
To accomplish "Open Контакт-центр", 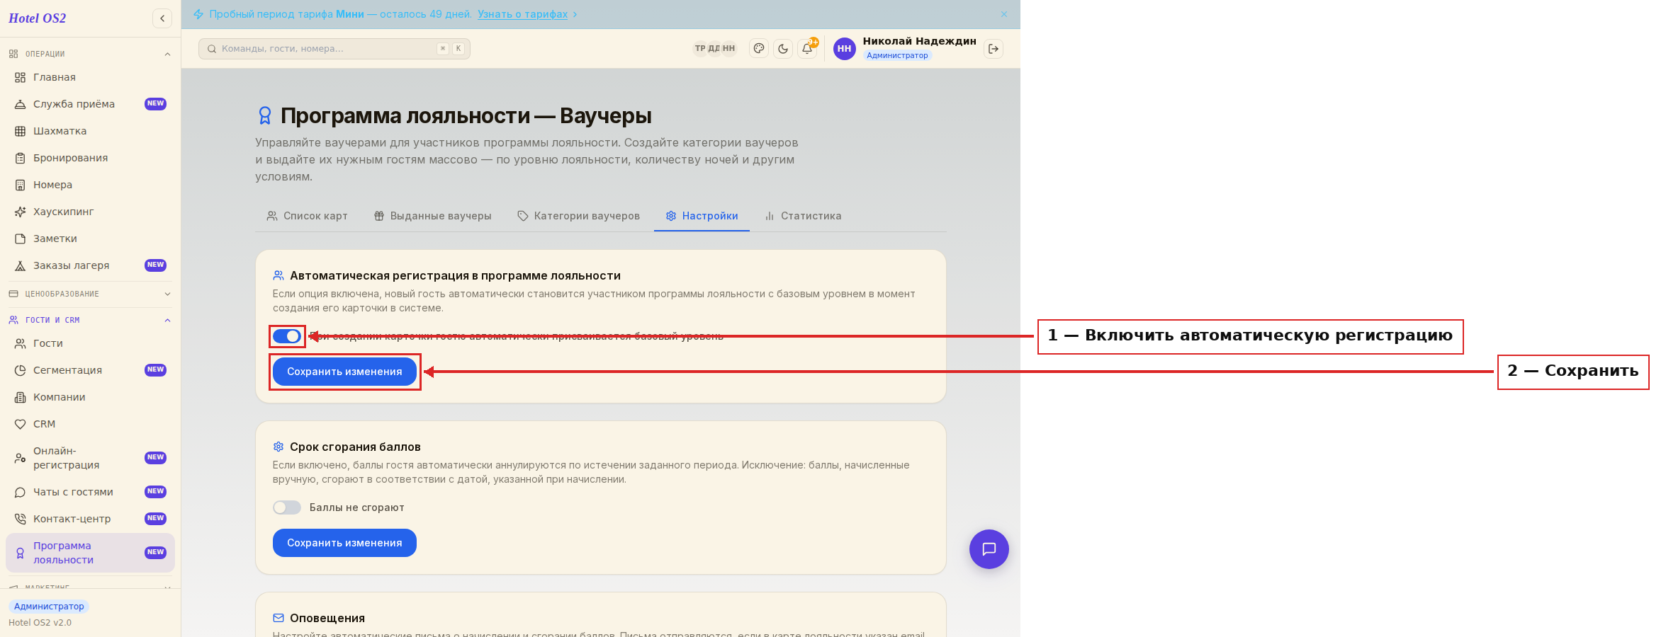I will (90, 519).
